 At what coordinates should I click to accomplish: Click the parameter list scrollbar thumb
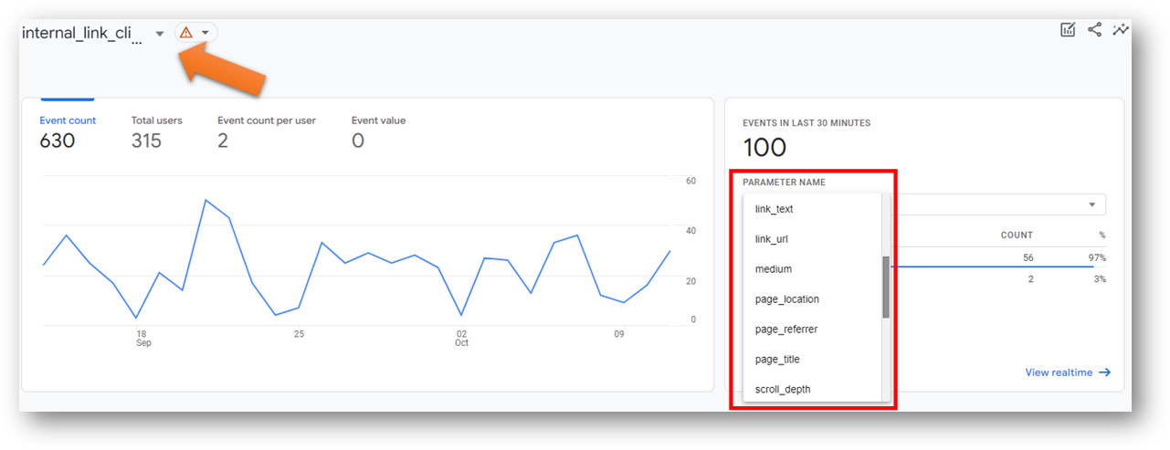point(886,287)
